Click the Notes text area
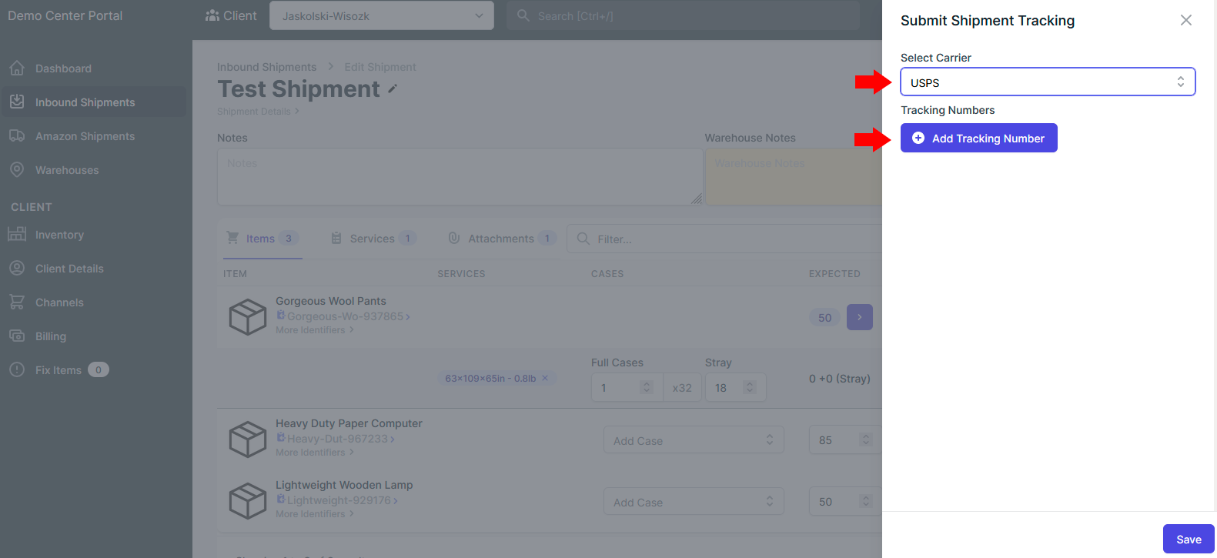The width and height of the screenshot is (1217, 558). 460,177
